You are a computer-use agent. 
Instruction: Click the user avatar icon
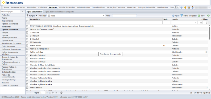tap(193, 7)
